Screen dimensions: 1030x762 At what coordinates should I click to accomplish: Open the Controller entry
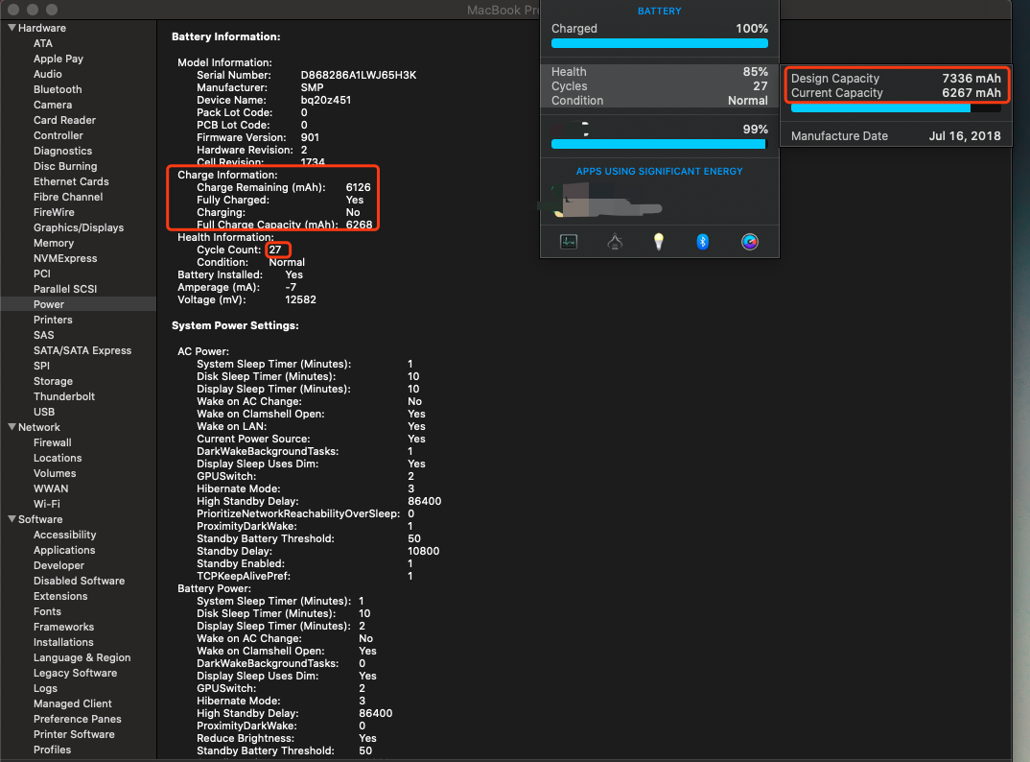point(59,135)
